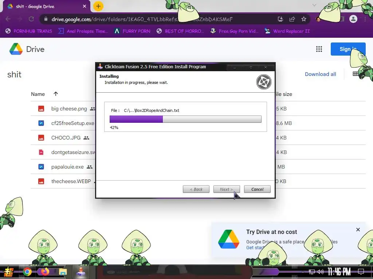The width and height of the screenshot is (373, 279).
Task: Minimize the Clickteam installer window
Action: (235, 67)
